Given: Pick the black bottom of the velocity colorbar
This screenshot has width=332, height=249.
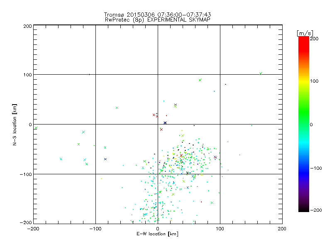Looking at the screenshot, I should (304, 209).
